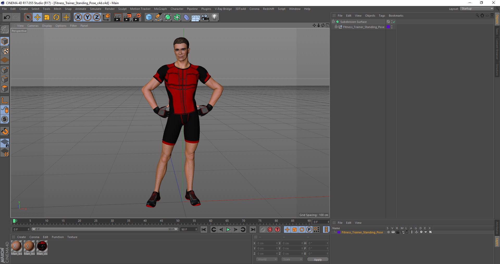Add a Camera object
Viewport: 500px width, 264px height.
pyautogui.click(x=205, y=17)
